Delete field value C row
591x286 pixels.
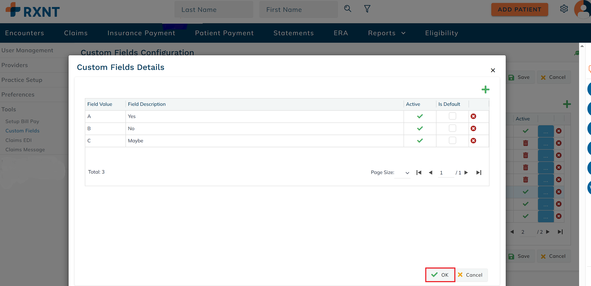click(x=473, y=141)
